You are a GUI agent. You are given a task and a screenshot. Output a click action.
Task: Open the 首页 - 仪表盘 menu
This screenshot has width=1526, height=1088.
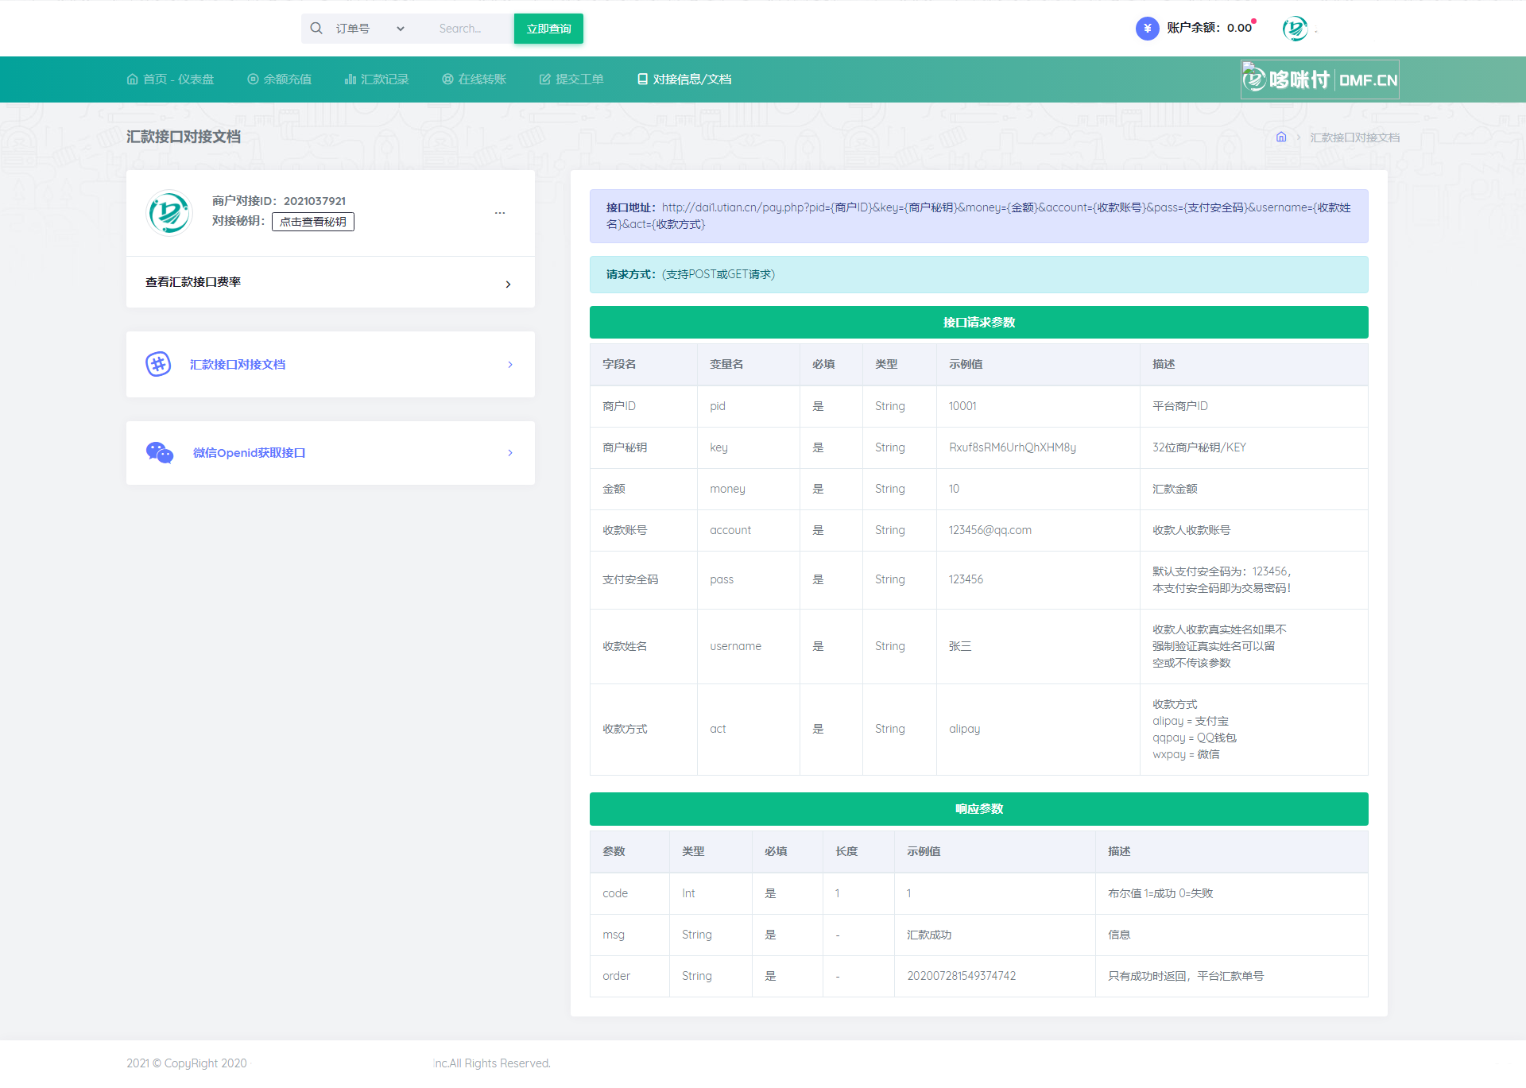(x=170, y=79)
